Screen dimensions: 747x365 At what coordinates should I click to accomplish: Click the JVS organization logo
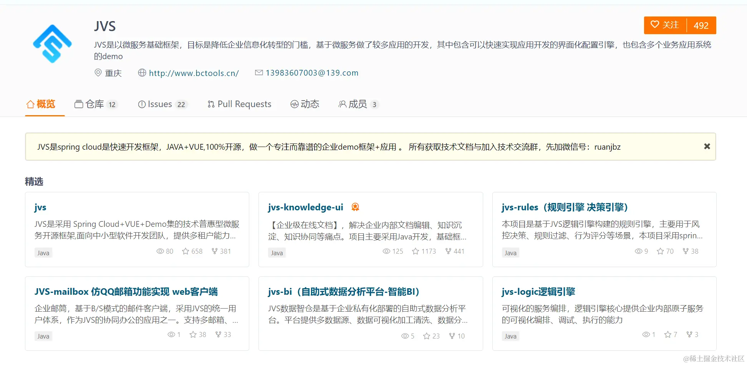(52, 44)
